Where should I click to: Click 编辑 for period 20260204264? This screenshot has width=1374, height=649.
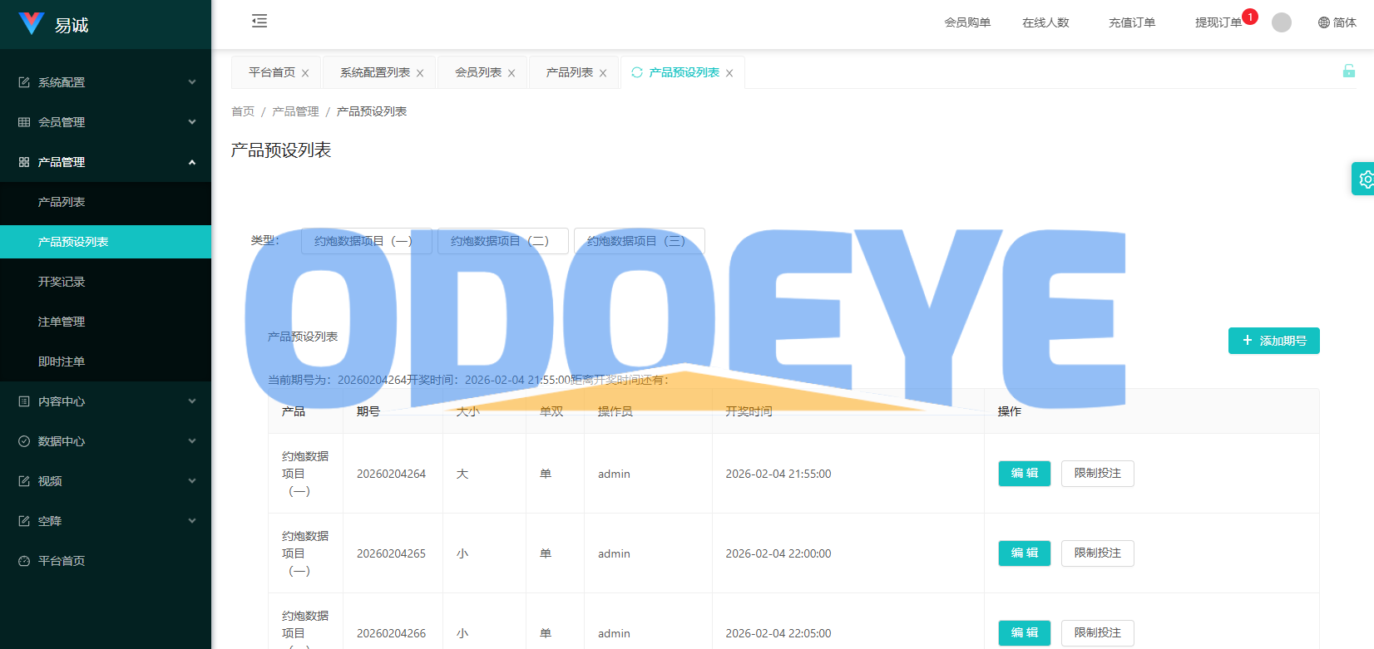click(x=1025, y=474)
